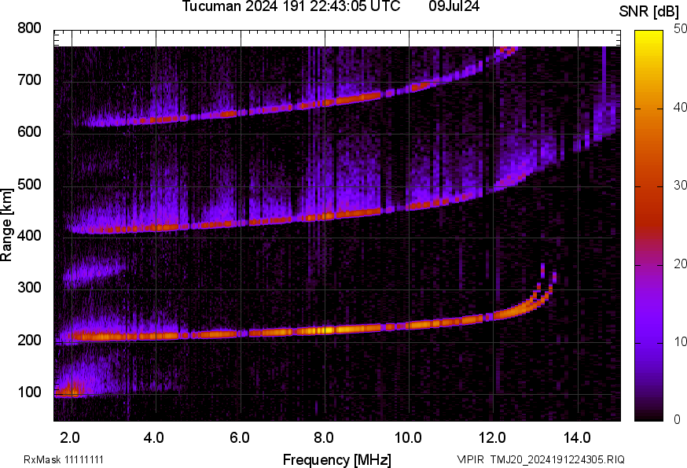
Task: Click the range axis tick '600'
Action: 29,132
